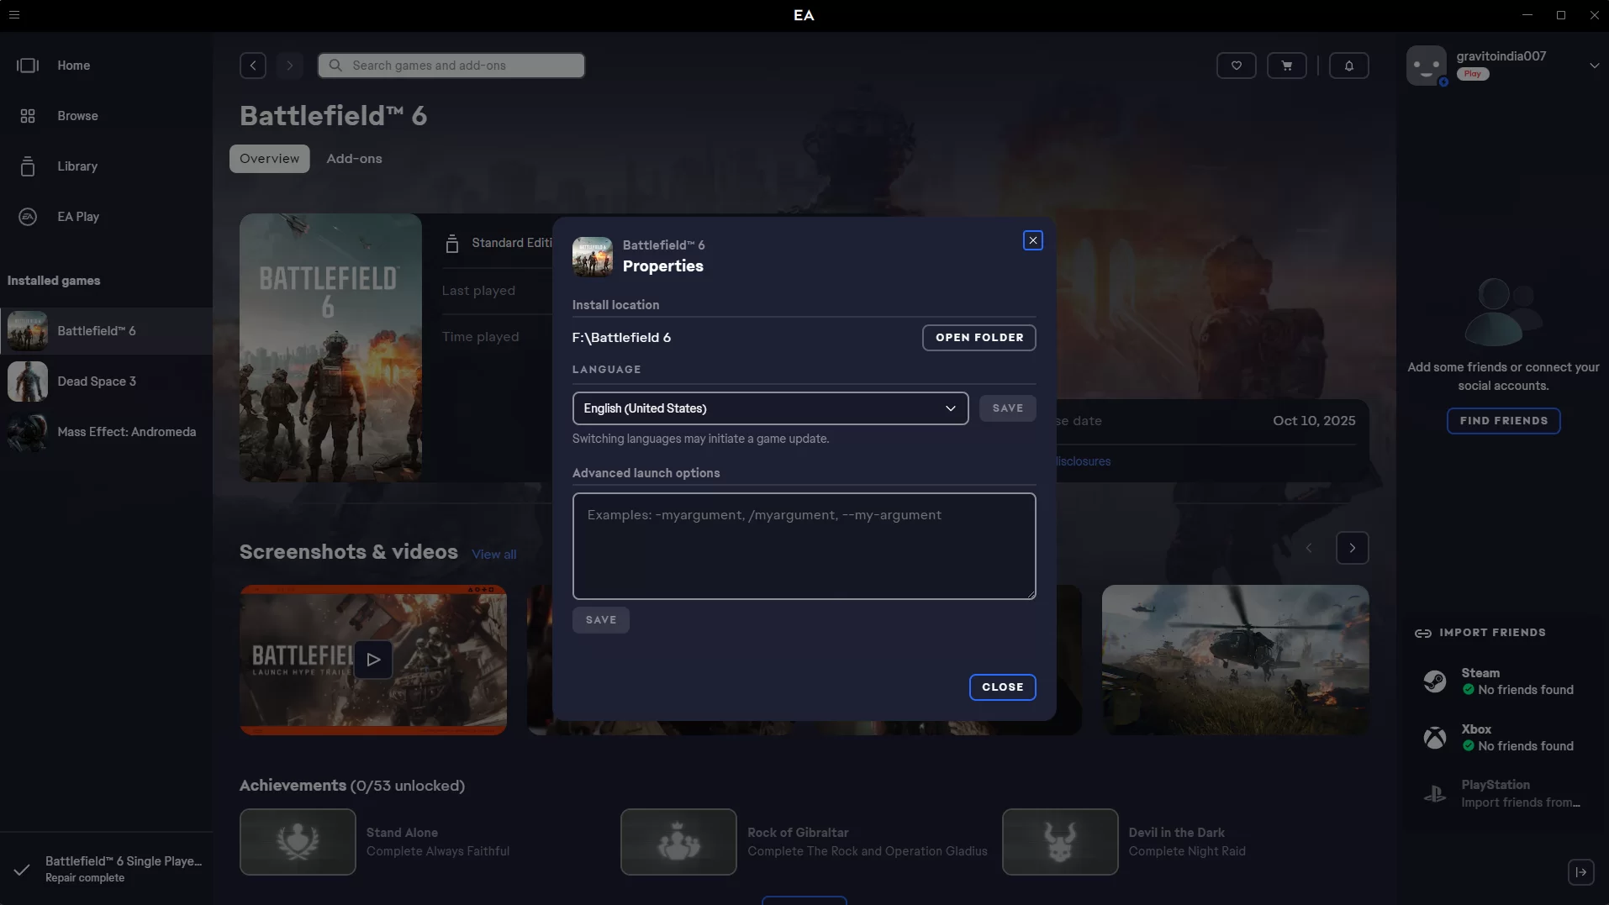Switch to the Add-ons tab
Viewport: 1609px width, 905px height.
tap(354, 159)
